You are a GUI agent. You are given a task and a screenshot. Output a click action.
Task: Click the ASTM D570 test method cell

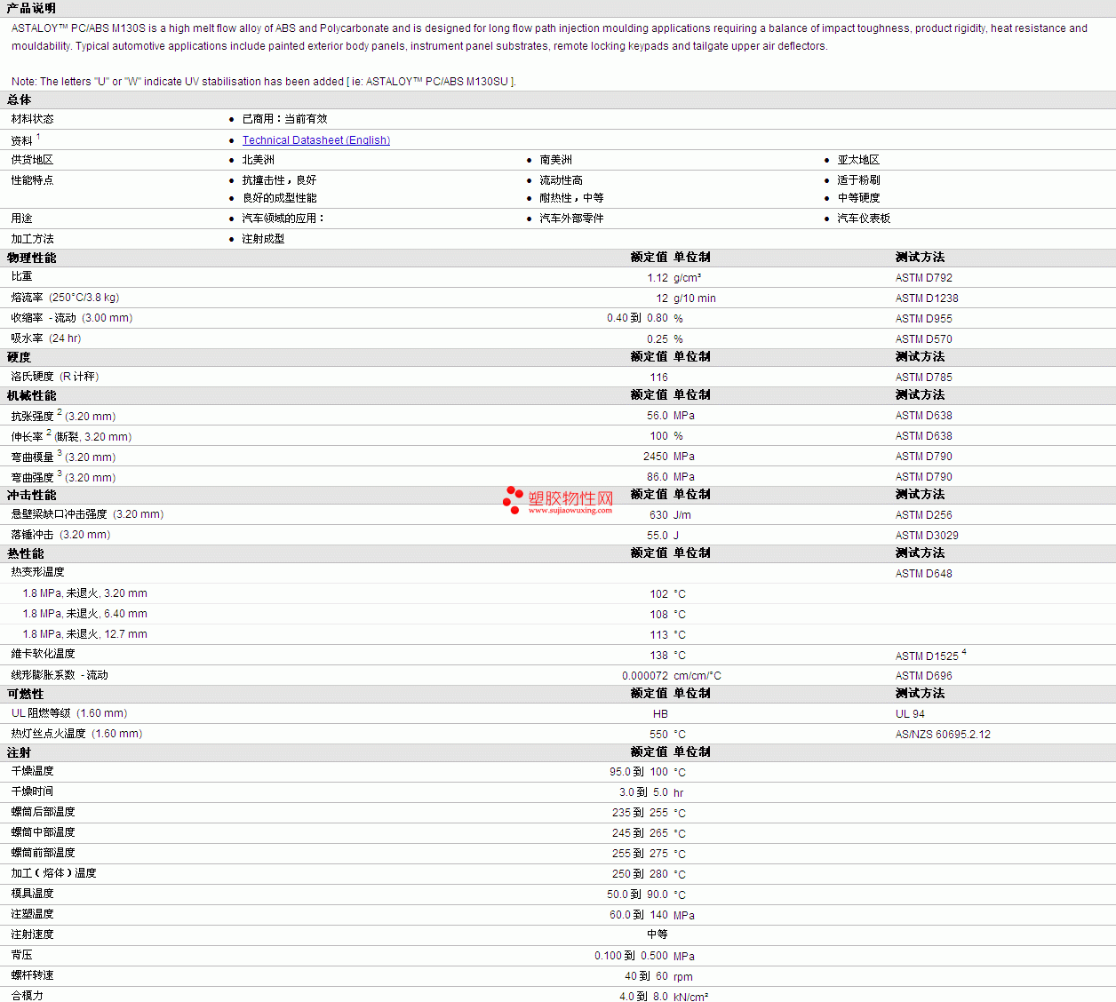924,339
